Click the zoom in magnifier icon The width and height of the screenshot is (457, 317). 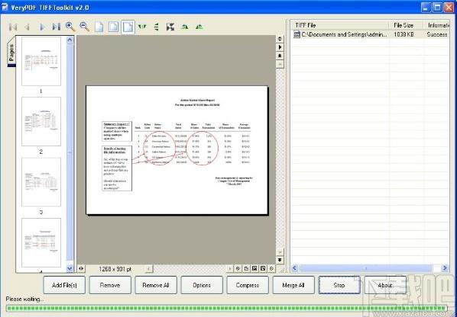[70, 27]
